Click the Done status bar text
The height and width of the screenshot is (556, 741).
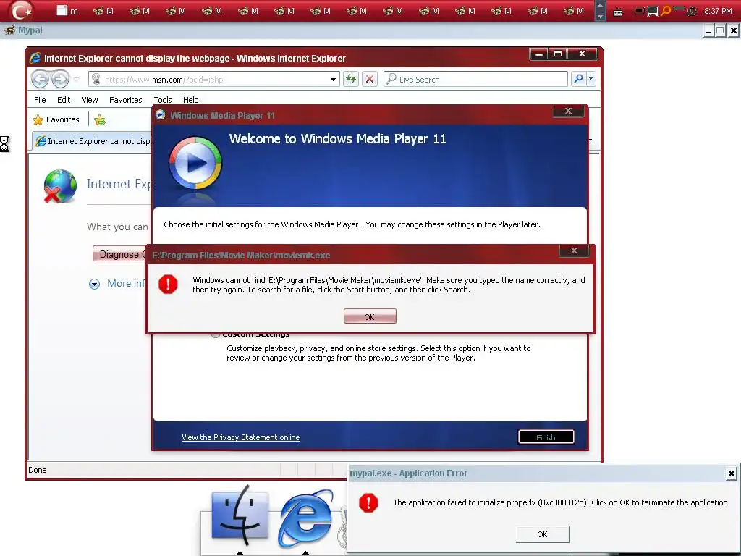tap(38, 470)
